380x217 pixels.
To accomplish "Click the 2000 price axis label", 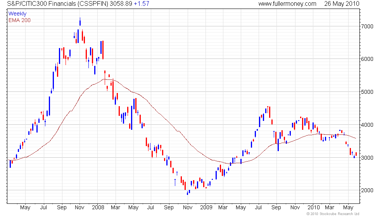I will tap(367, 190).
